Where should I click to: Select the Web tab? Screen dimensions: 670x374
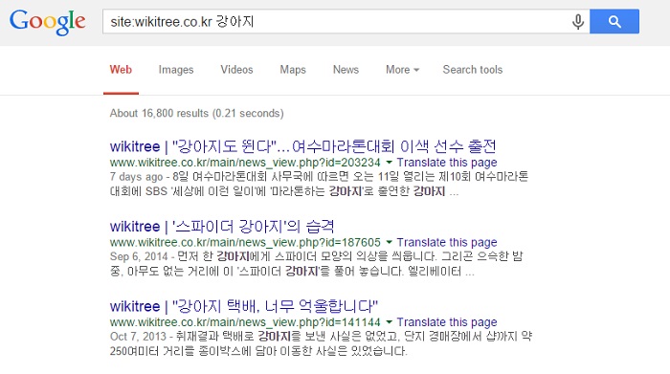coord(121,70)
